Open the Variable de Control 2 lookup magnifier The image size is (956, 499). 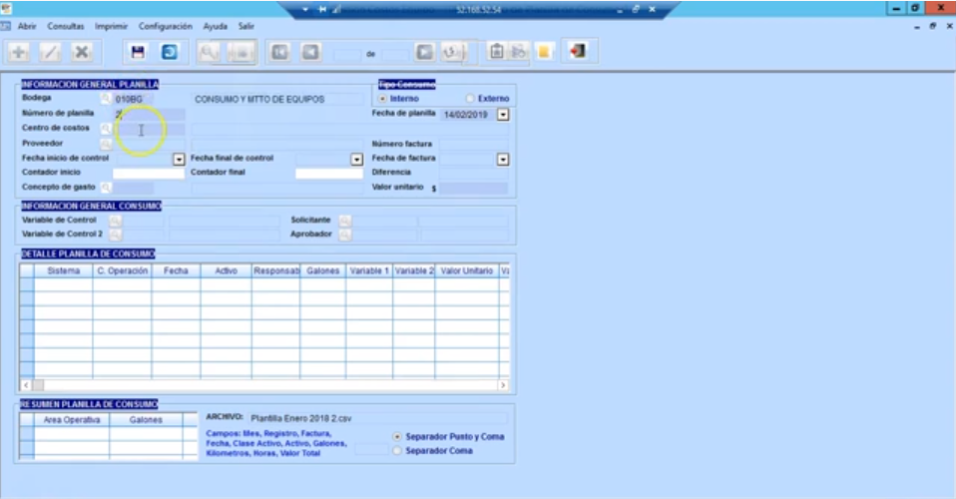tap(115, 235)
